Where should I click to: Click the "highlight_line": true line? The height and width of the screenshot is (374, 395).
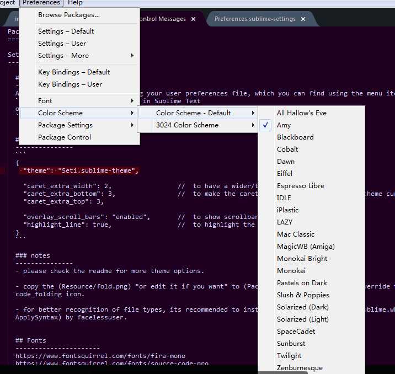pos(67,225)
